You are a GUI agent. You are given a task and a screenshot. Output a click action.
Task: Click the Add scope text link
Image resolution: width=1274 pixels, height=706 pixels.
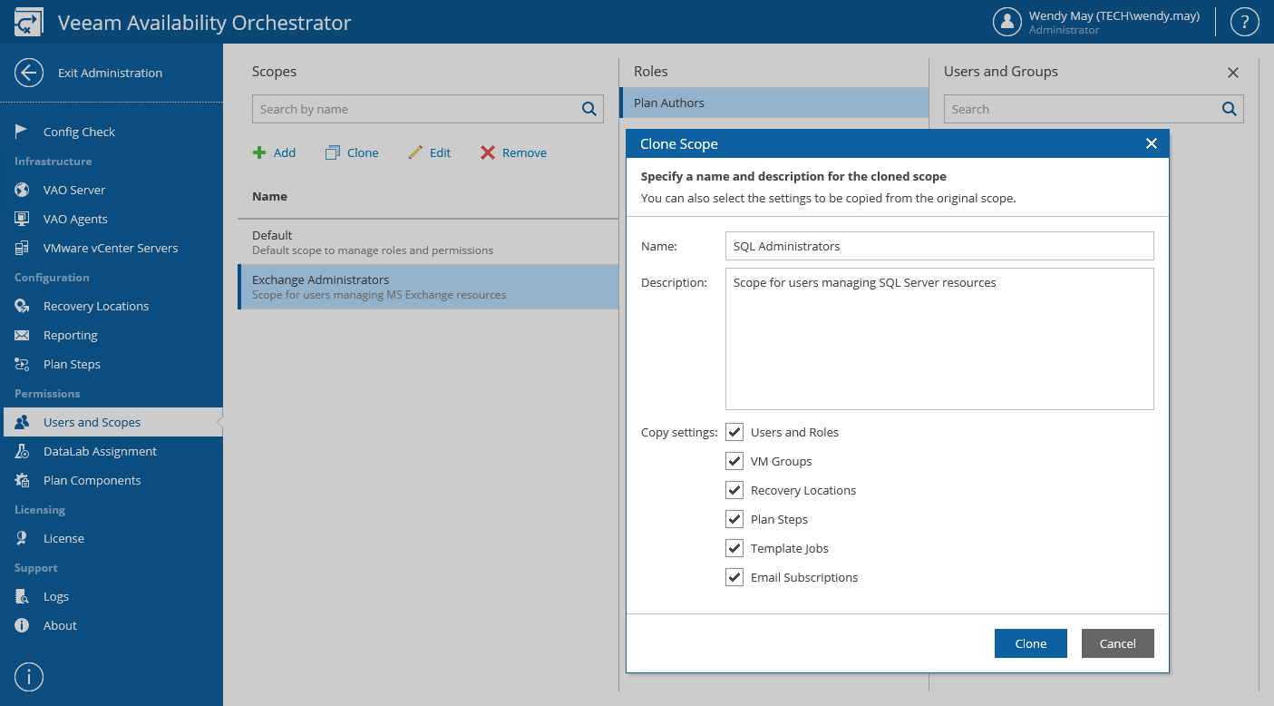point(285,152)
